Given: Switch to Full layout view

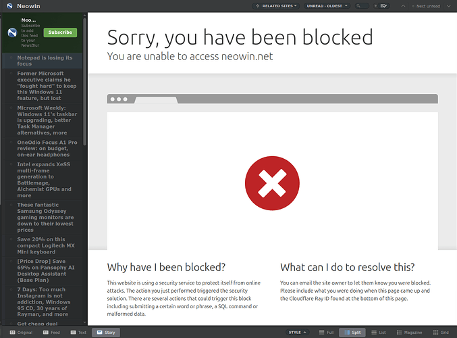Looking at the screenshot, I should [325, 333].
